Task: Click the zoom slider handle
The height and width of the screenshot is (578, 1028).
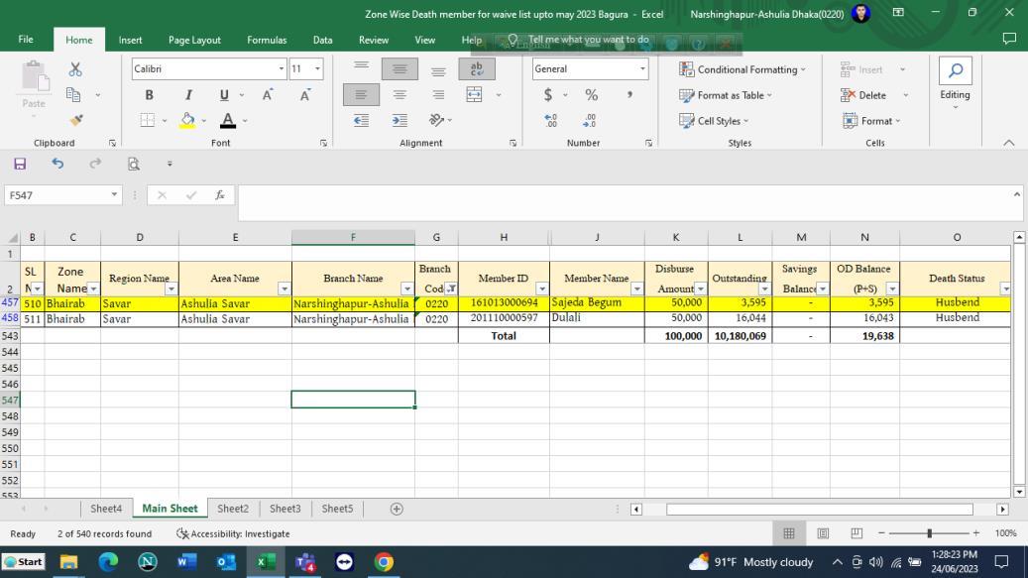Action: [929, 533]
